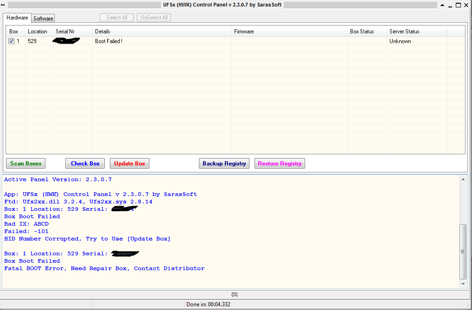Click the 'Done in: 00:04.332' status text

tap(208, 304)
